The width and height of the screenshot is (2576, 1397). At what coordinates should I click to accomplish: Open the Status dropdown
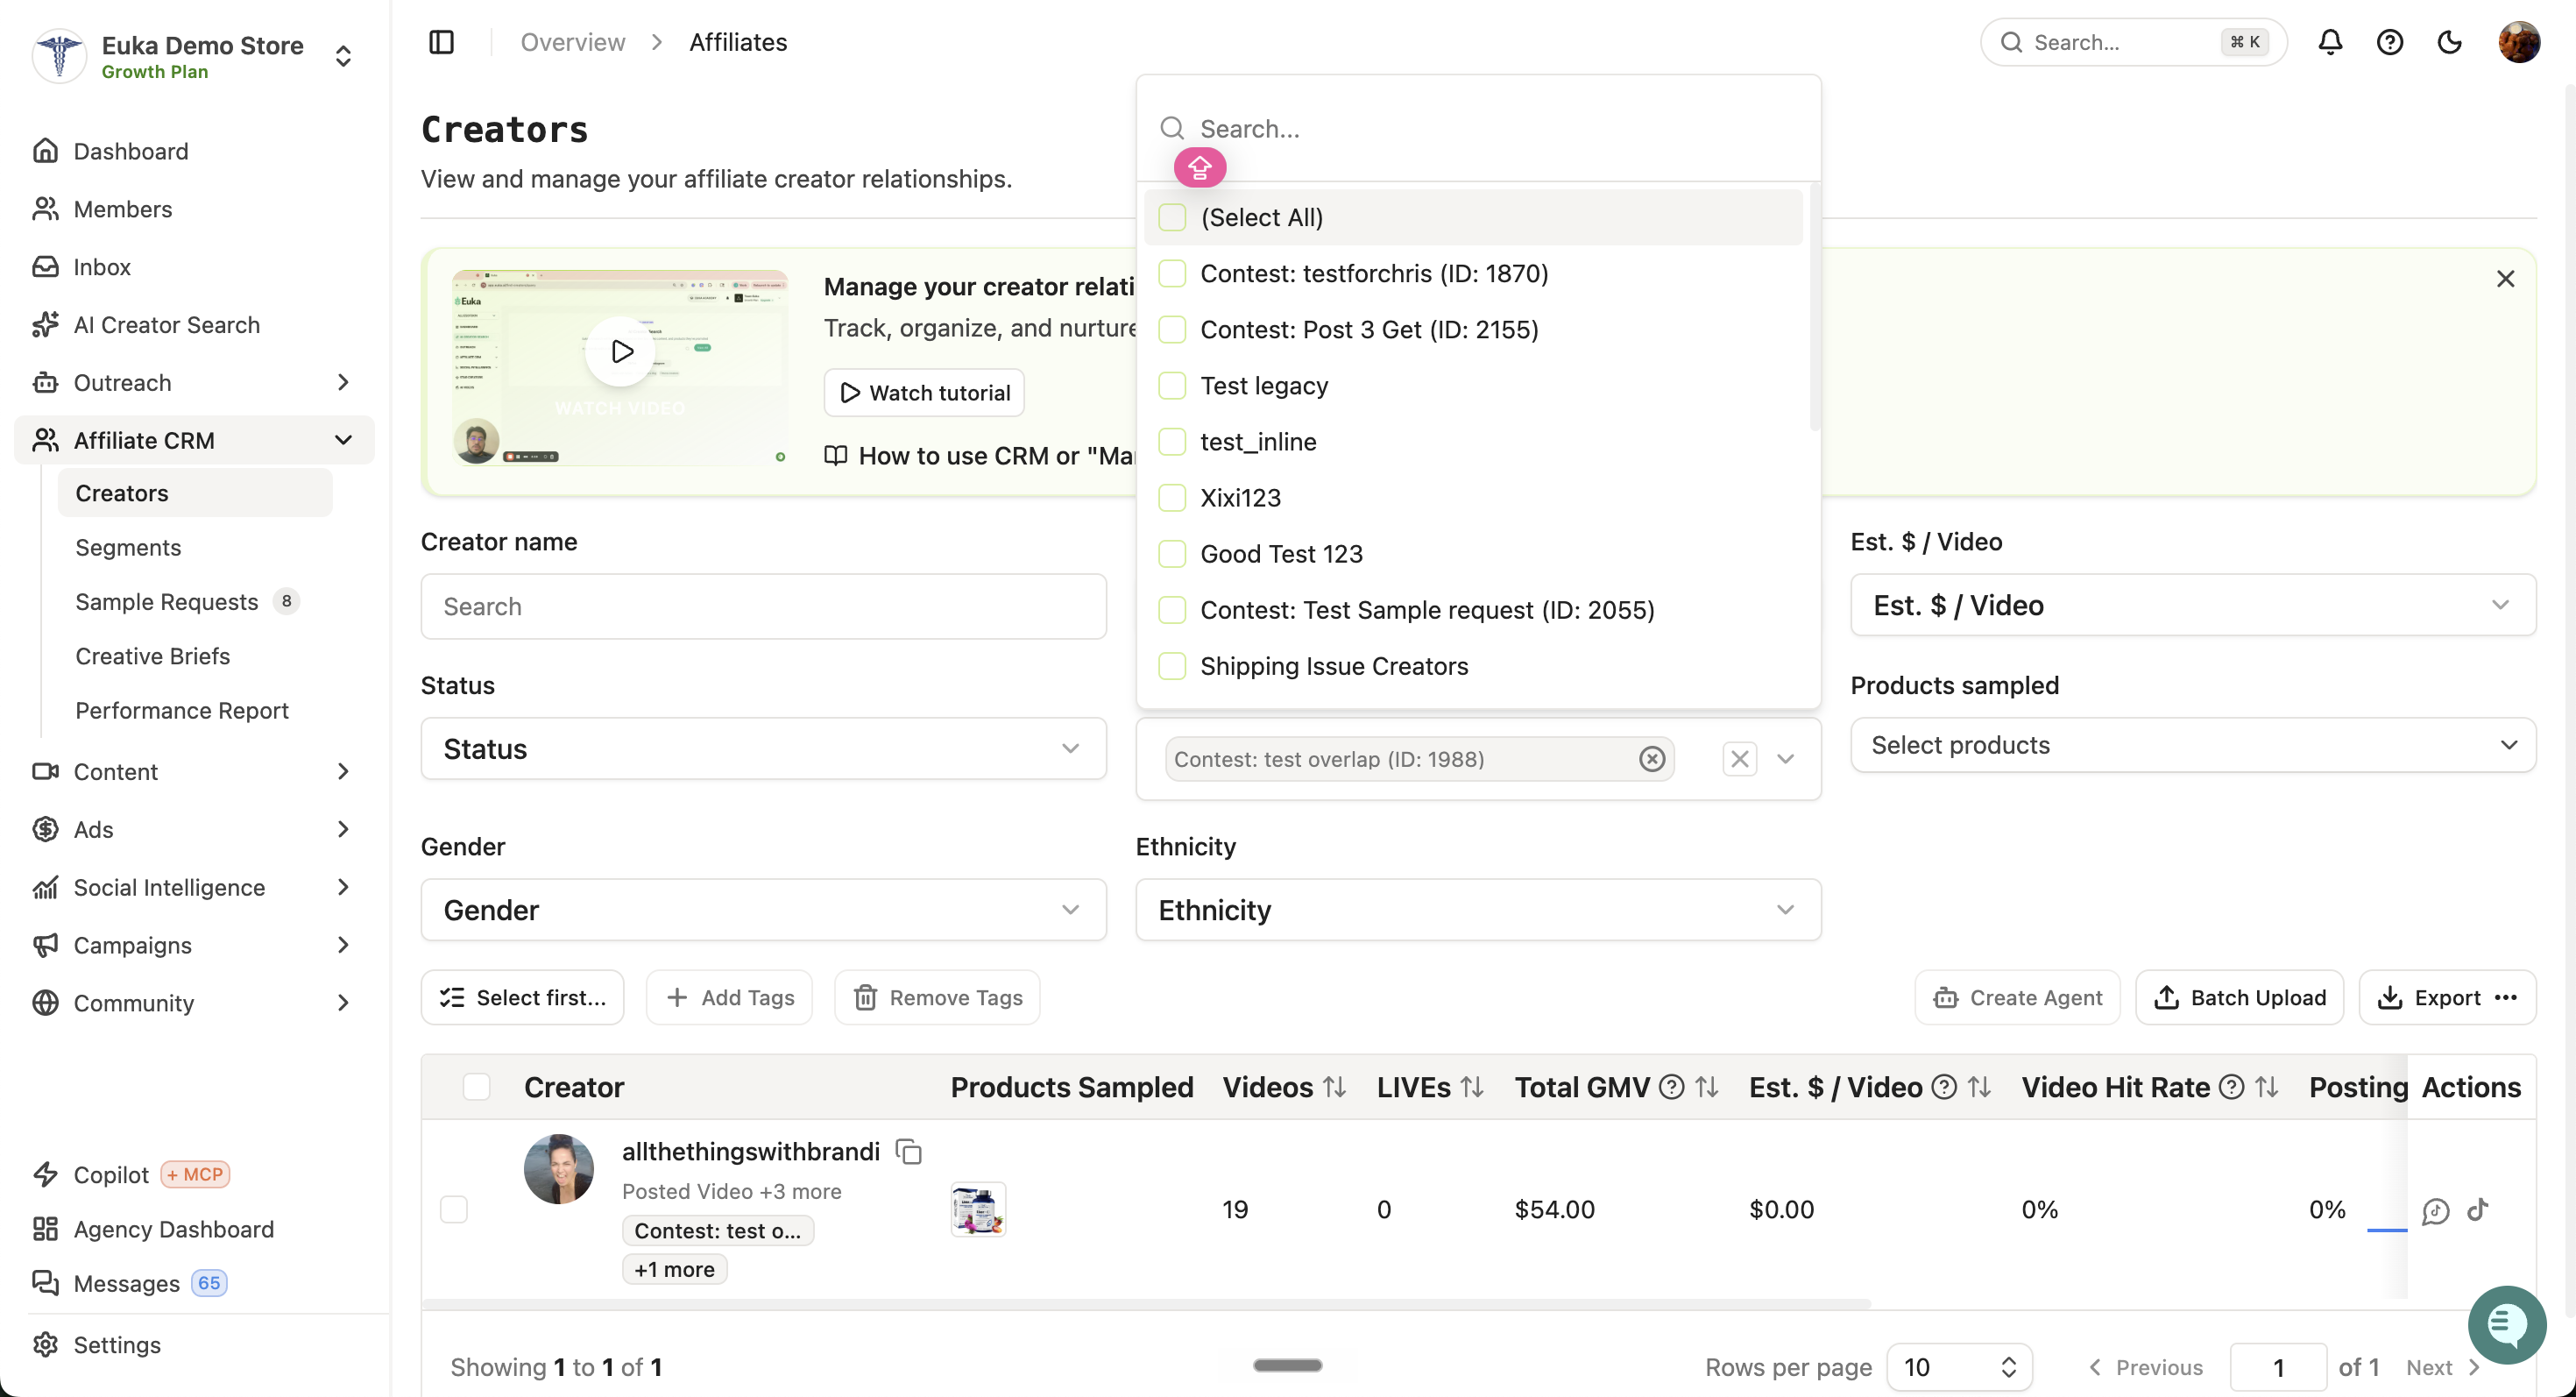(763, 749)
